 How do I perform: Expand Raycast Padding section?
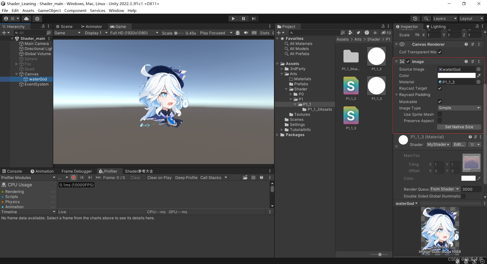(397, 95)
